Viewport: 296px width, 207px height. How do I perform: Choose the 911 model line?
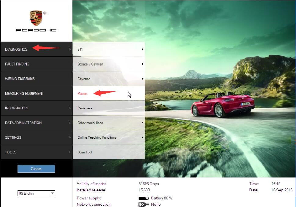(109, 49)
